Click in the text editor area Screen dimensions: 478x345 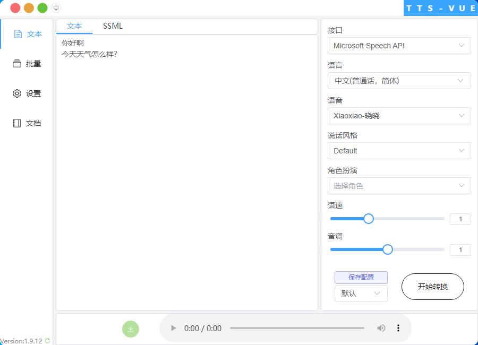(x=187, y=172)
